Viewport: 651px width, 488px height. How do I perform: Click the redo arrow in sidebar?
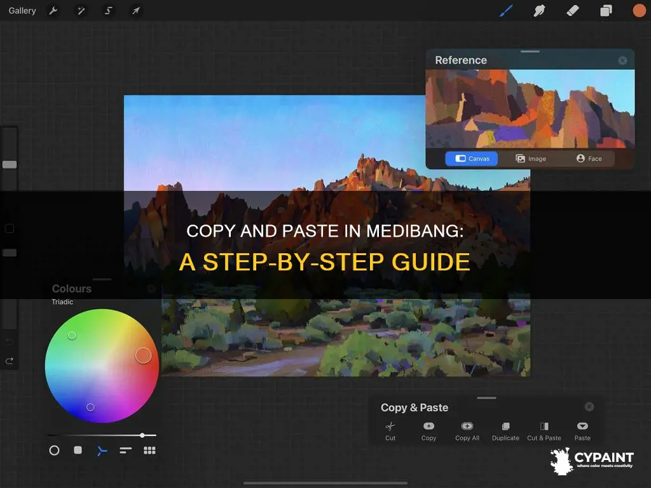click(x=9, y=361)
